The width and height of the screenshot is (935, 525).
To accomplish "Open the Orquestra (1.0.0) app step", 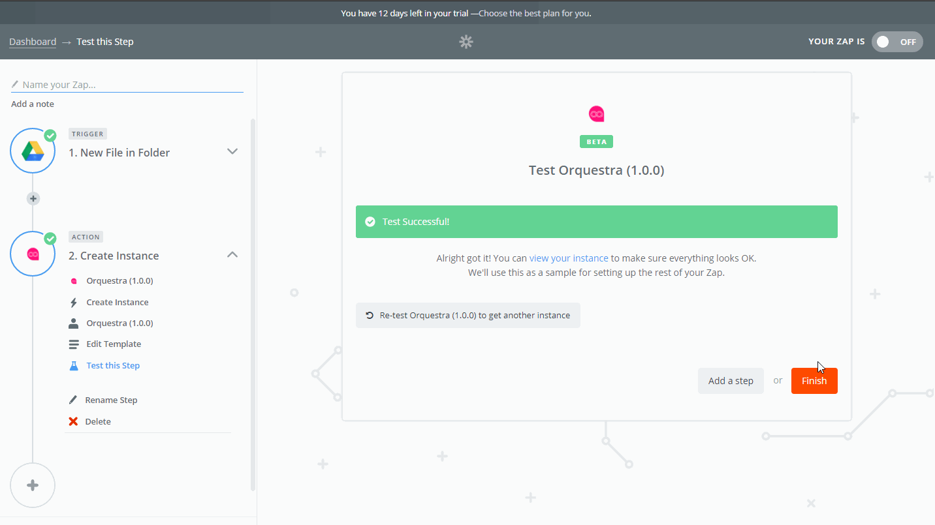I will pyautogui.click(x=119, y=281).
